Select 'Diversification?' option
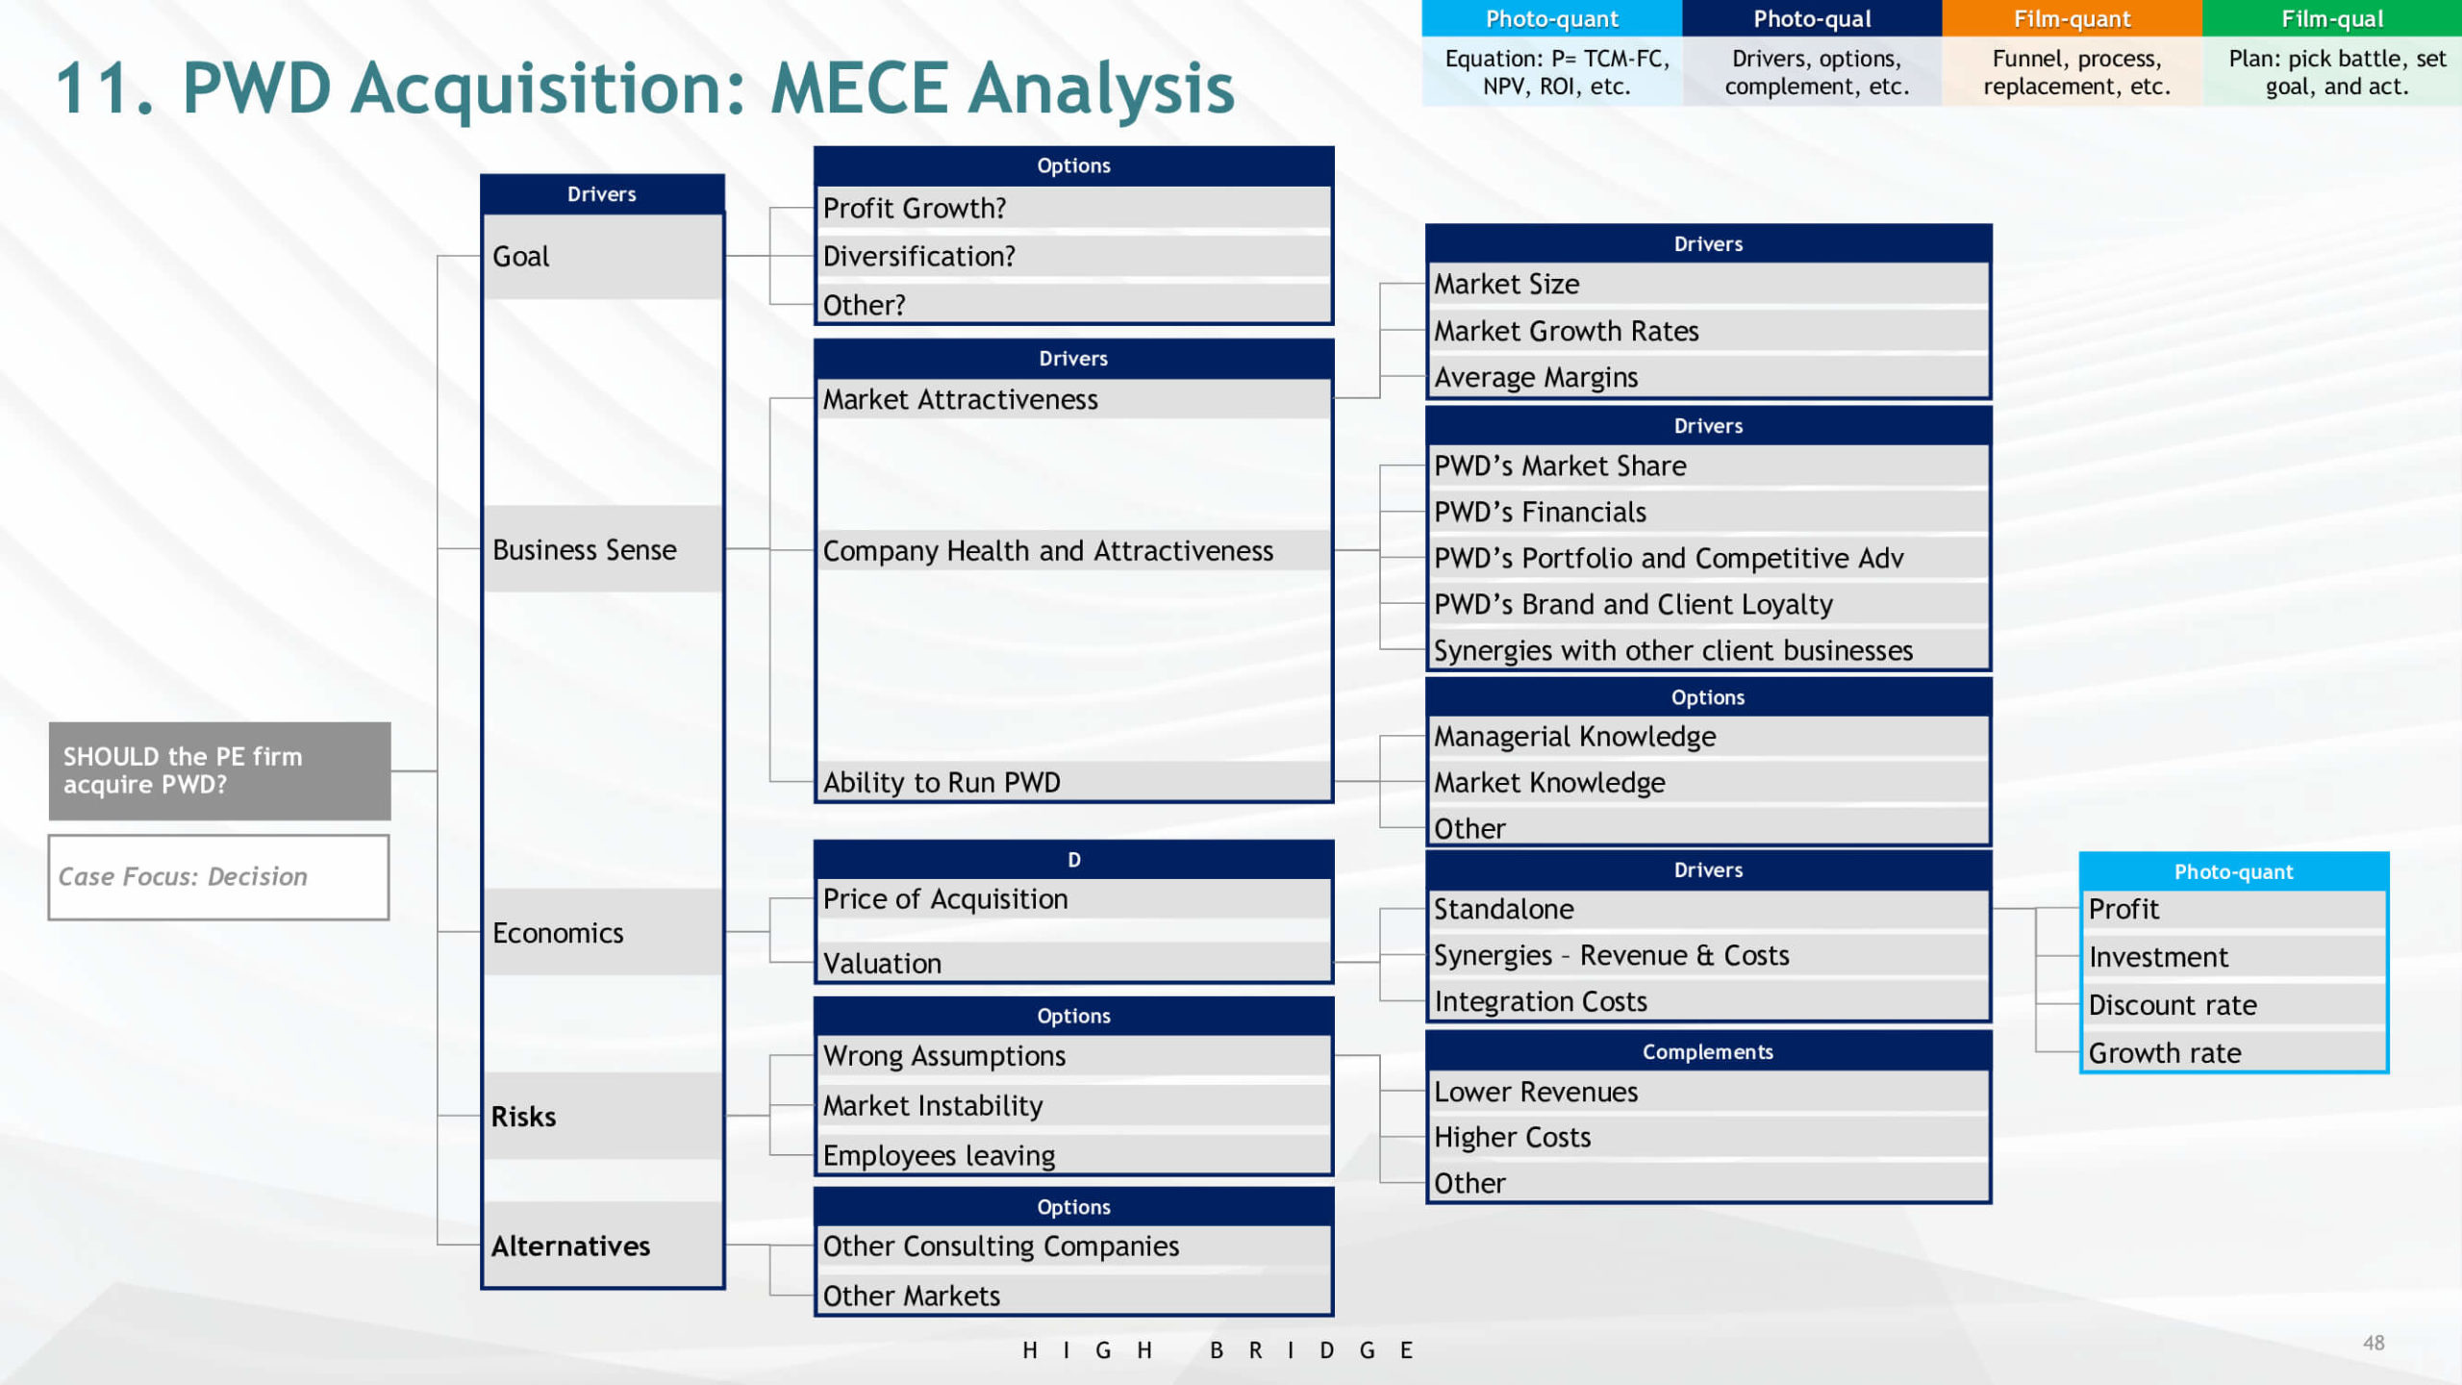Image resolution: width=2462 pixels, height=1385 pixels. [x=1073, y=256]
